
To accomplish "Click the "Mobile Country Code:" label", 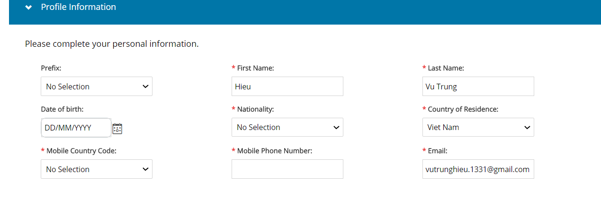I will coord(81,151).
